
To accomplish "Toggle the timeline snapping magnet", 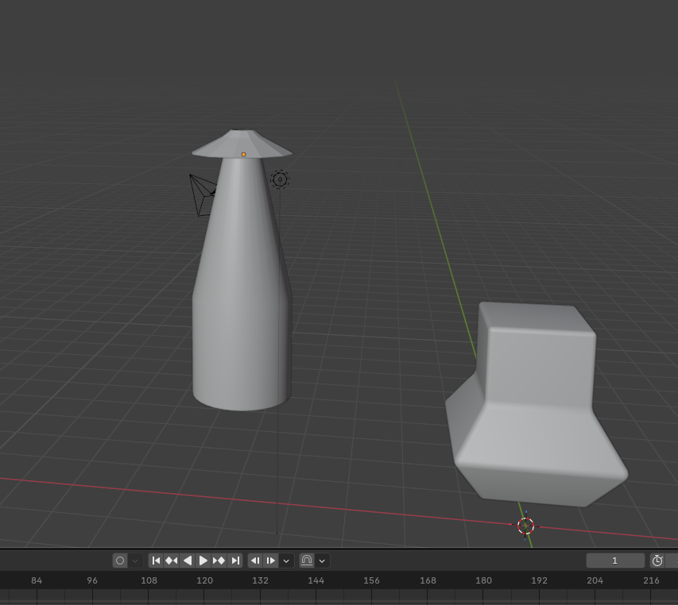I will tap(307, 561).
